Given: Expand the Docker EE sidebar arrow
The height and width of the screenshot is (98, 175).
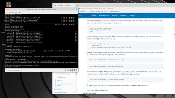Looking at the screenshot, I should tap(74, 81).
